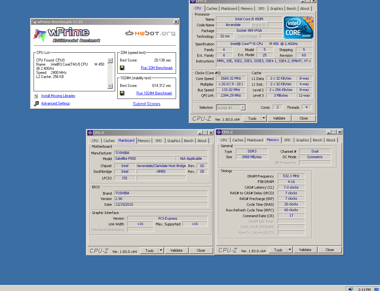Click Southbridge HM55 field

(161, 171)
